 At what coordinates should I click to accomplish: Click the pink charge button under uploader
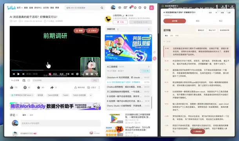[120, 22]
